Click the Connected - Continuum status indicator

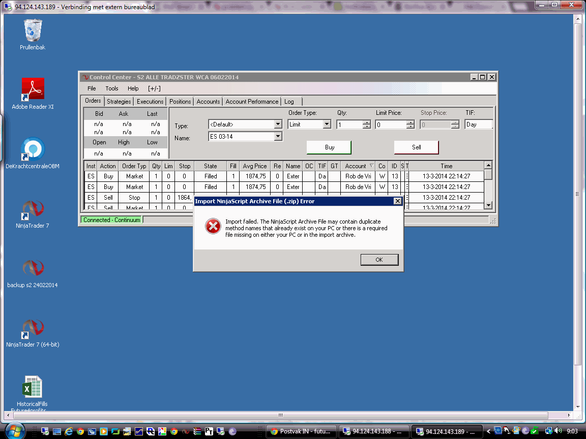(x=111, y=220)
